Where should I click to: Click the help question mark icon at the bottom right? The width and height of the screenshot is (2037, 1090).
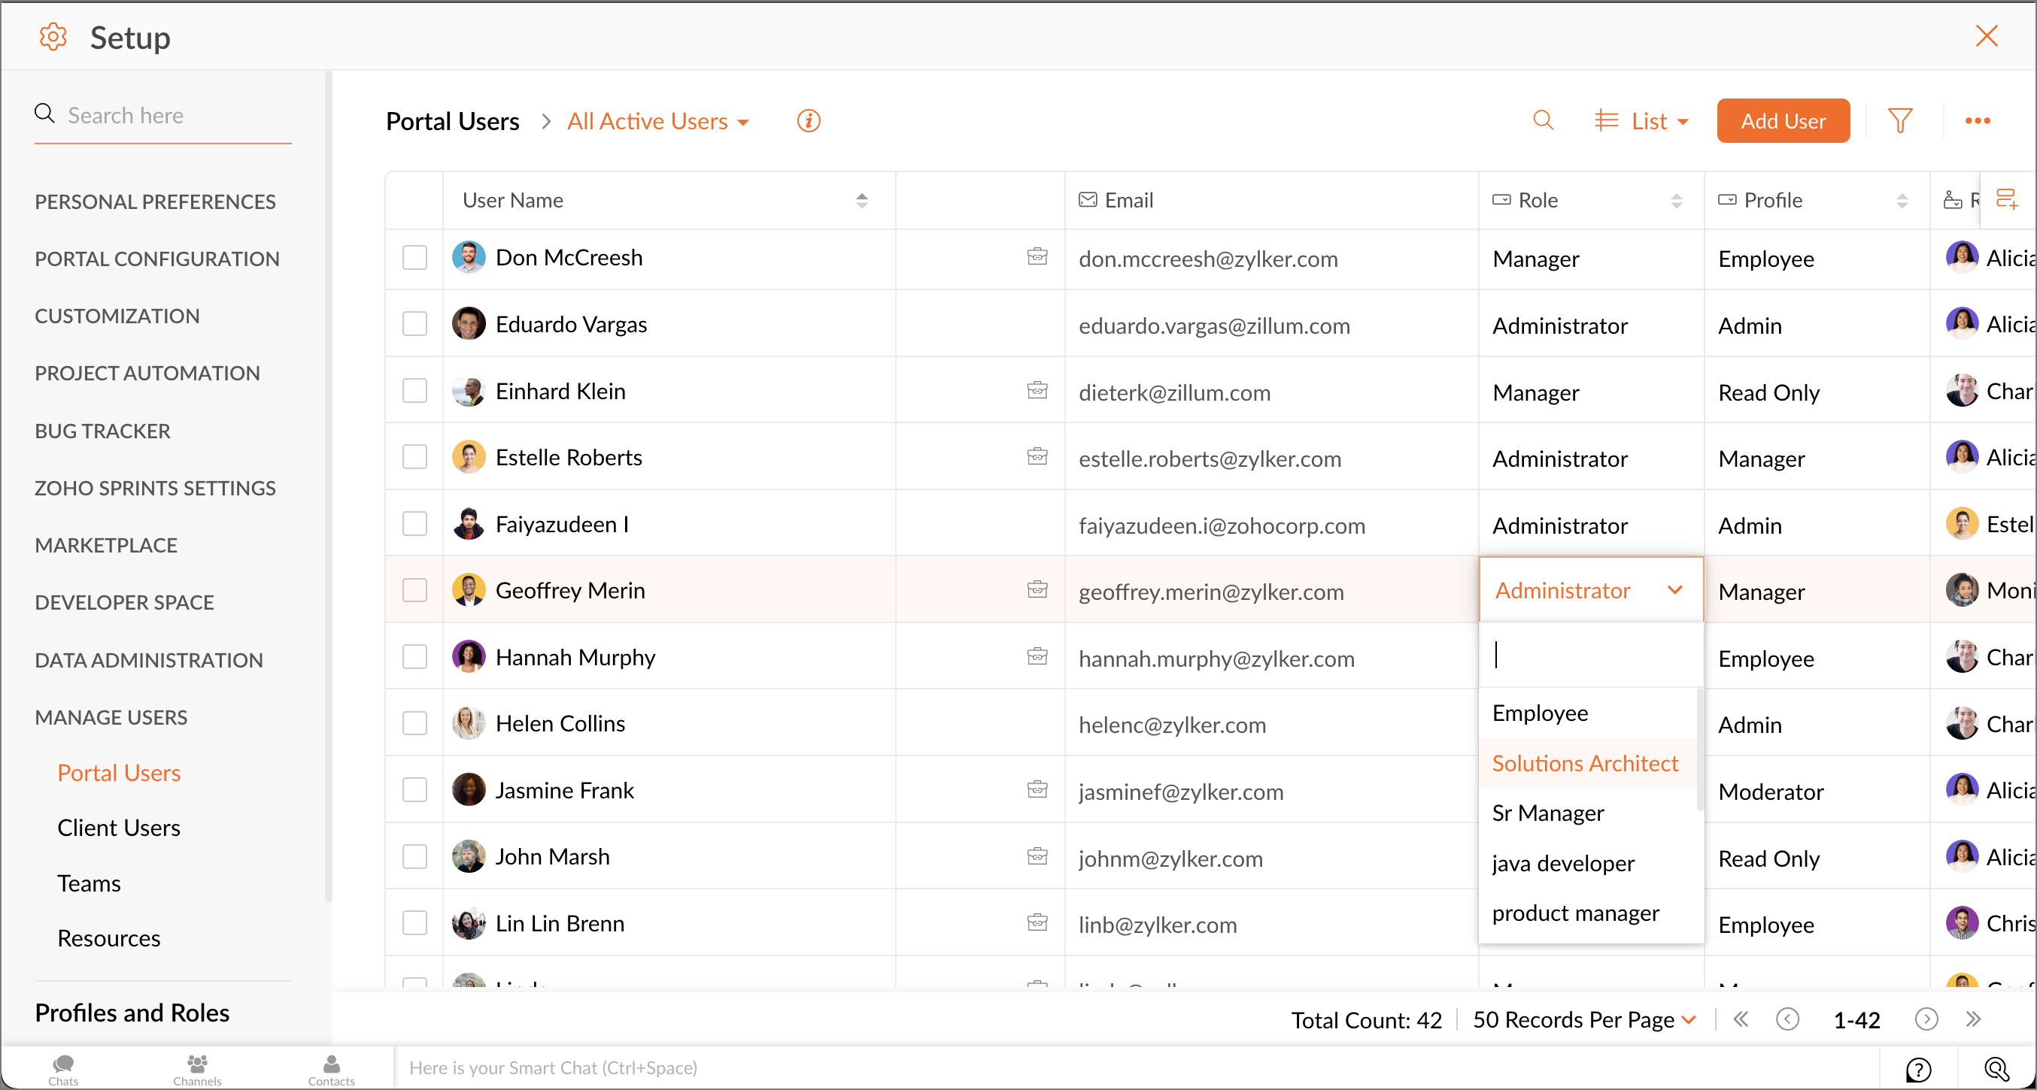tap(1917, 1069)
